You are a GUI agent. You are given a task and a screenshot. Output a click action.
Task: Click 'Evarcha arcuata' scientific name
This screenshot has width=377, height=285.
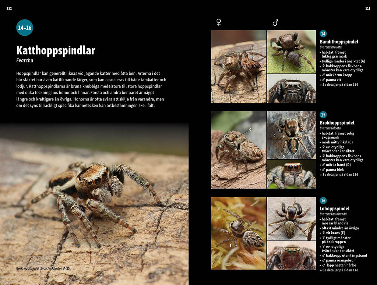331,47
